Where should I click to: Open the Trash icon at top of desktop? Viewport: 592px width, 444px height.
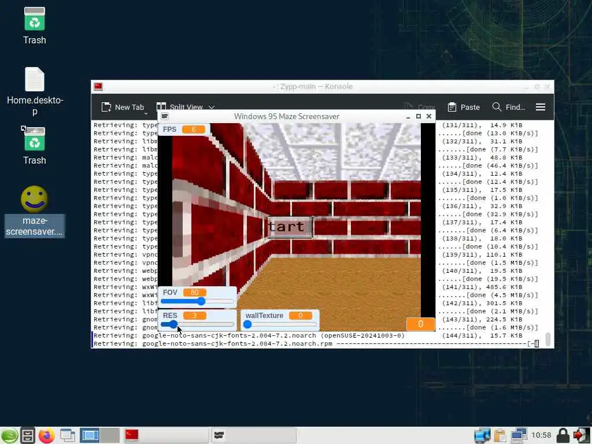34,19
